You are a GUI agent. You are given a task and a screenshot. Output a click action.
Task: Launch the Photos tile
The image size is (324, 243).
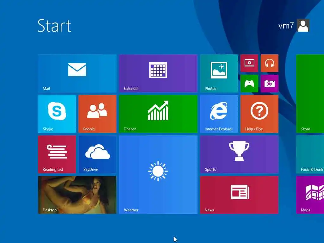(219, 73)
